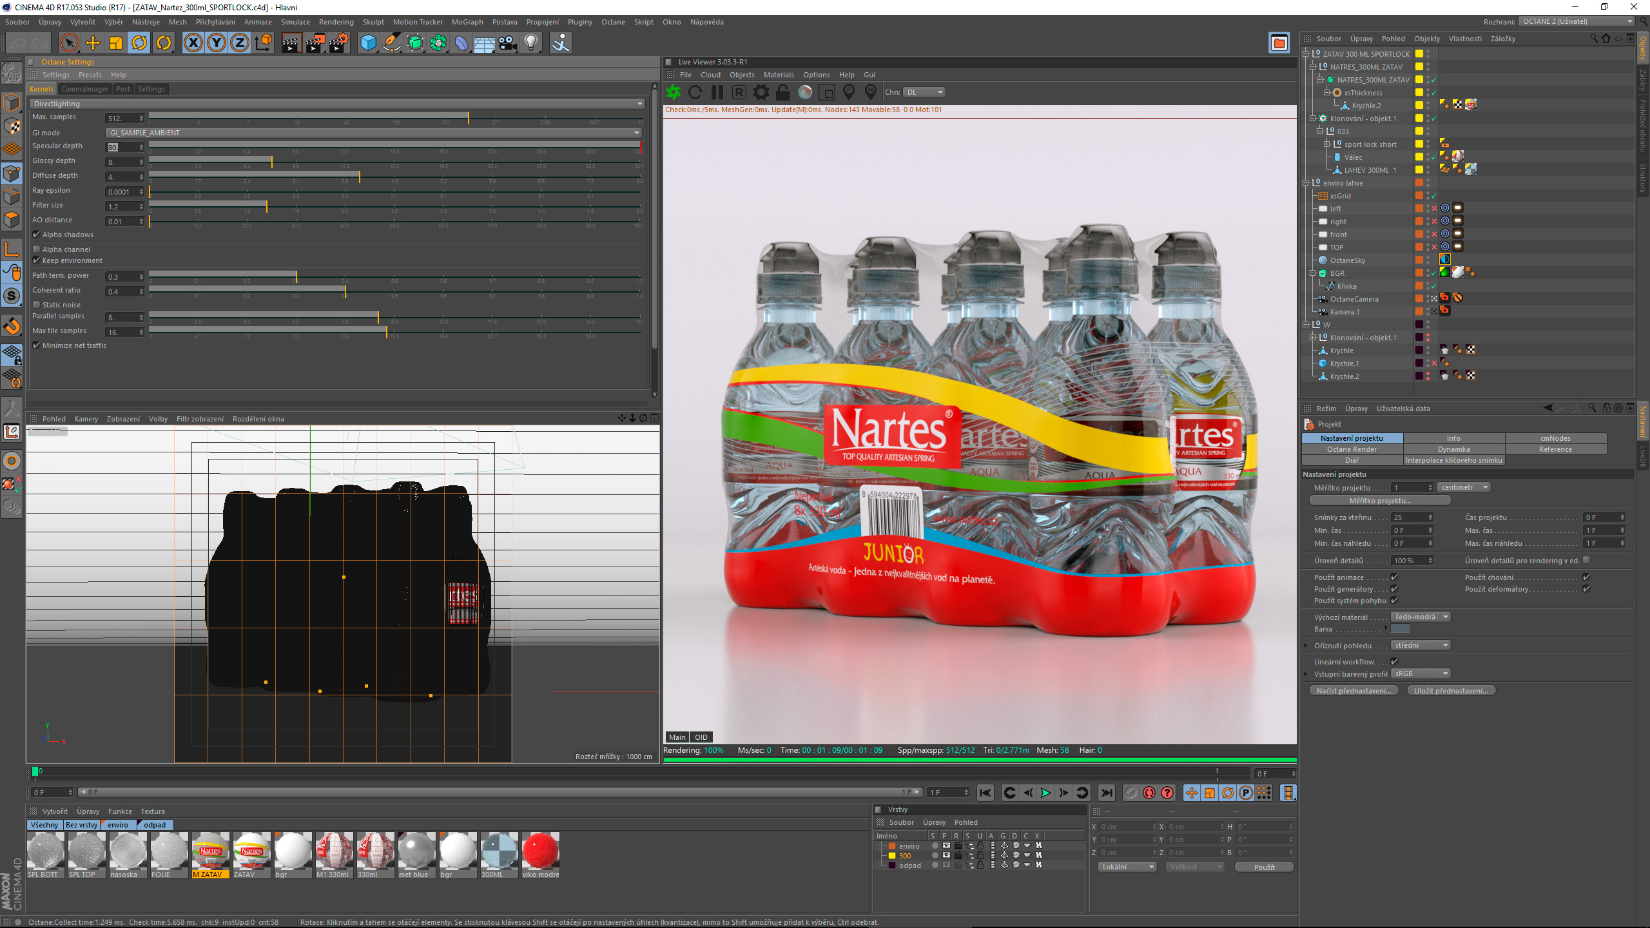Click the Rotate tool icon

click(x=139, y=43)
